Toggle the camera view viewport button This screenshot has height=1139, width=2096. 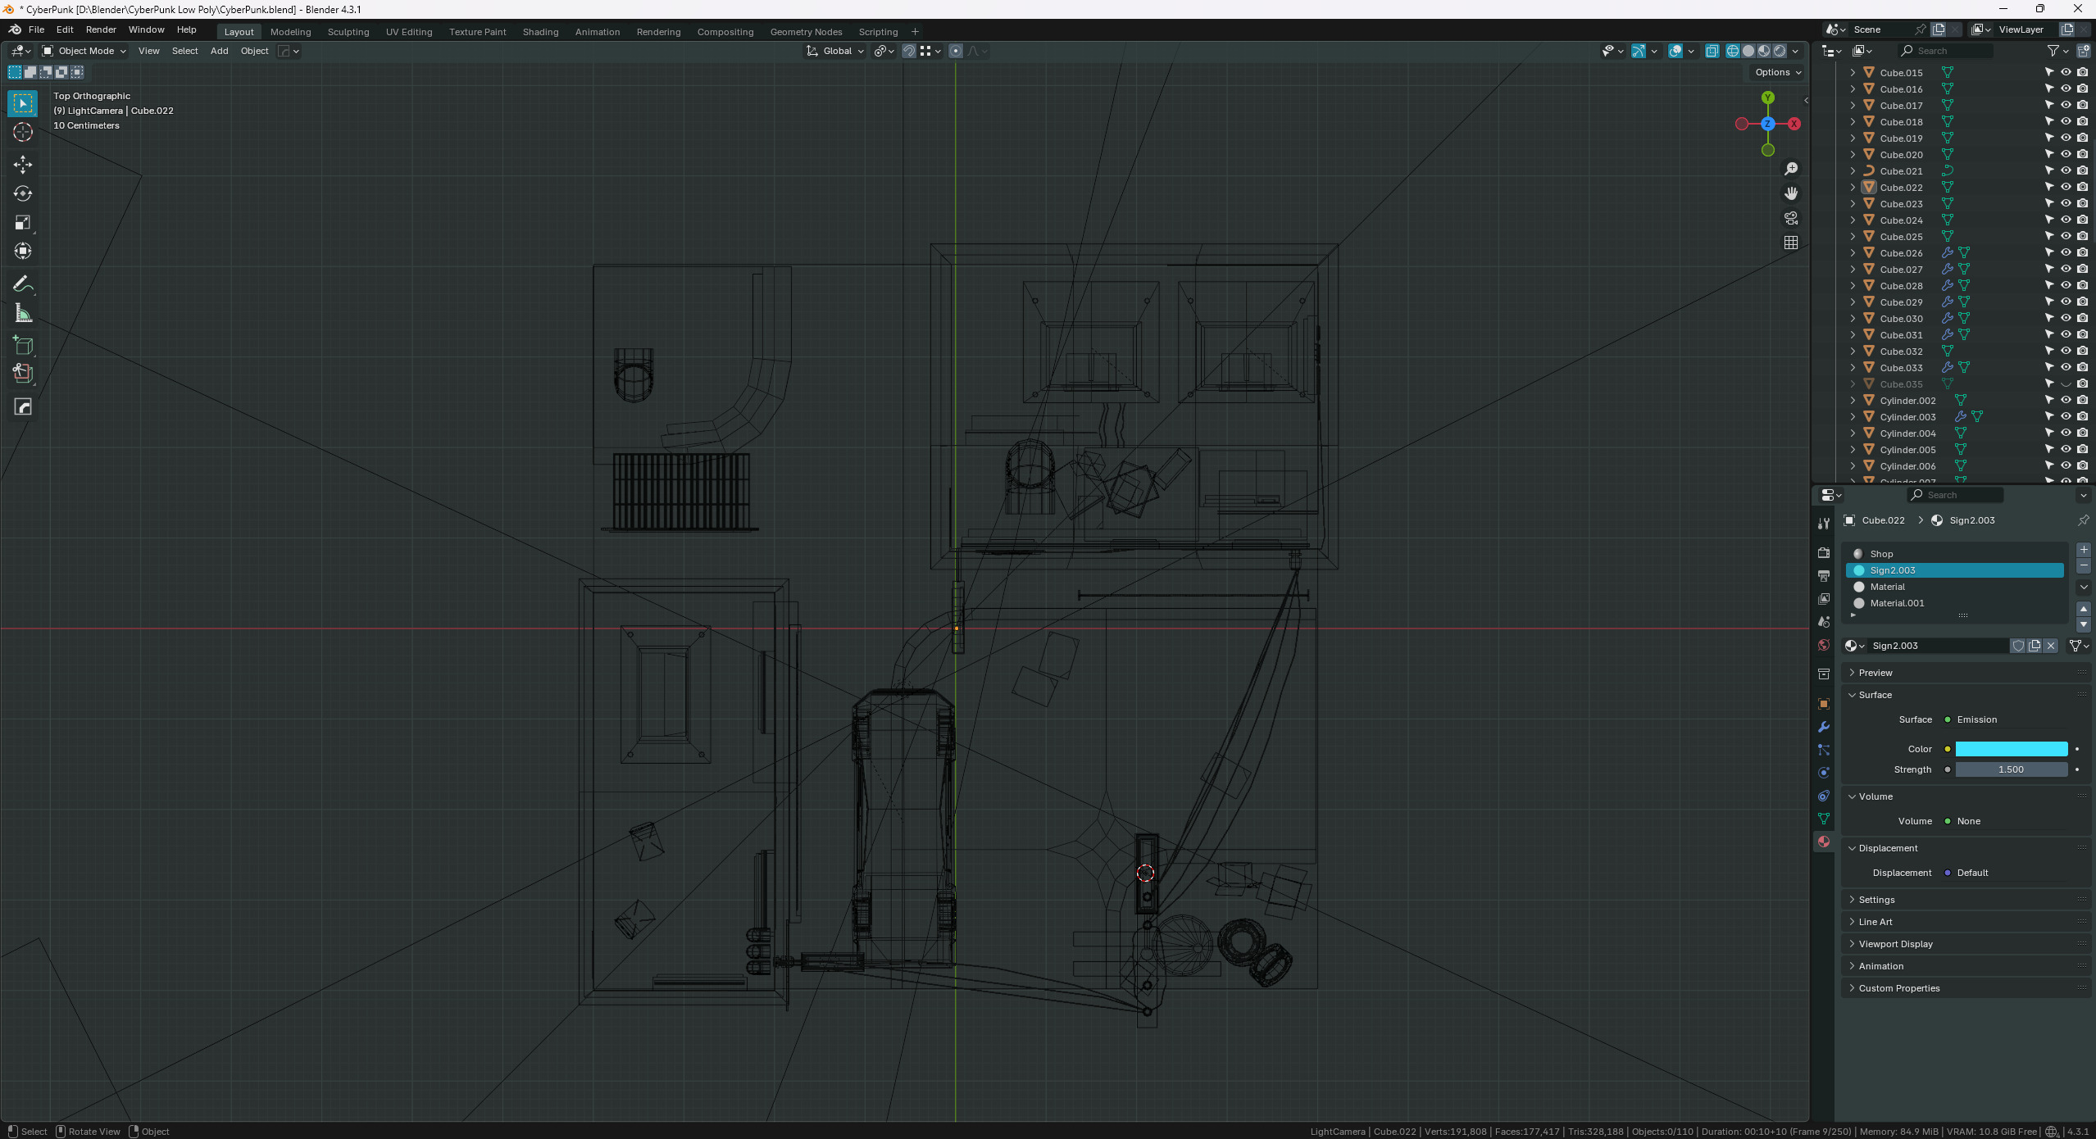point(1791,218)
